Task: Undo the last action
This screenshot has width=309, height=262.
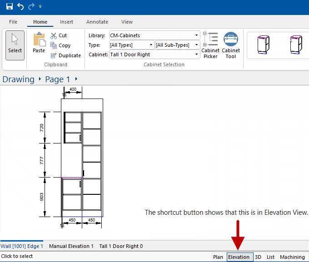Action: coord(20,6)
